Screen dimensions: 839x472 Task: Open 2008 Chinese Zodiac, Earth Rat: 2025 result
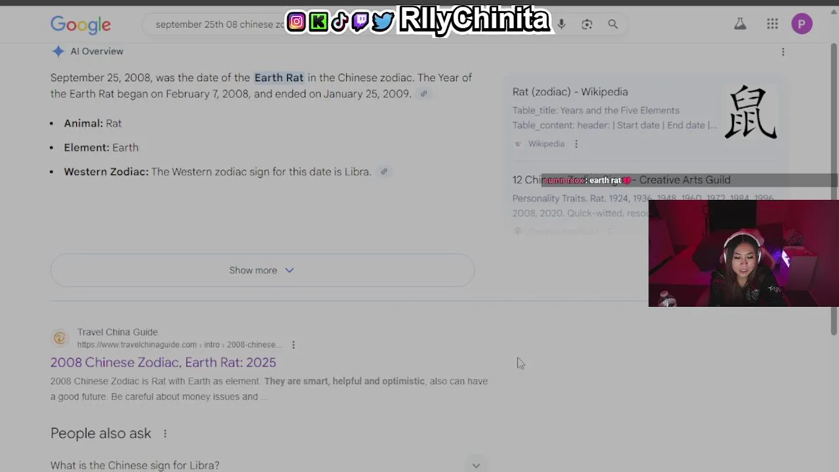pos(163,362)
